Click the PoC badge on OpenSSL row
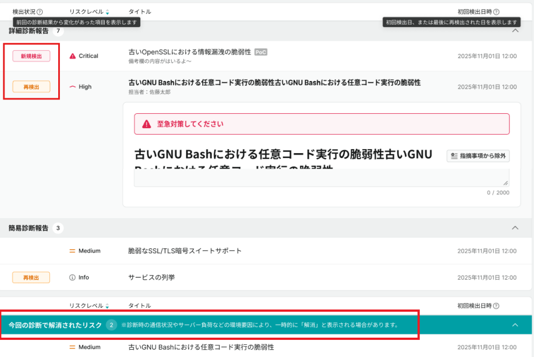Viewport: 534px width, 357px height. click(x=261, y=53)
